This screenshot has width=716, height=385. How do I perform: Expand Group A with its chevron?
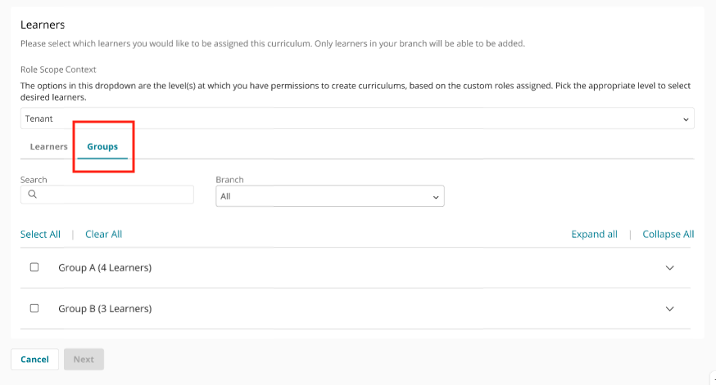click(x=669, y=268)
